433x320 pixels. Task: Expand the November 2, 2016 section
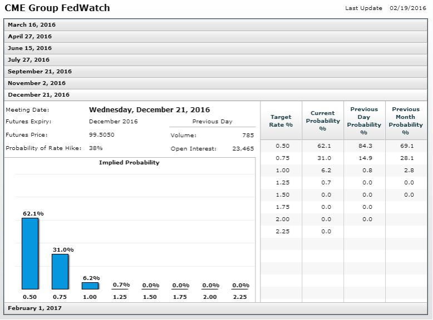36,83
